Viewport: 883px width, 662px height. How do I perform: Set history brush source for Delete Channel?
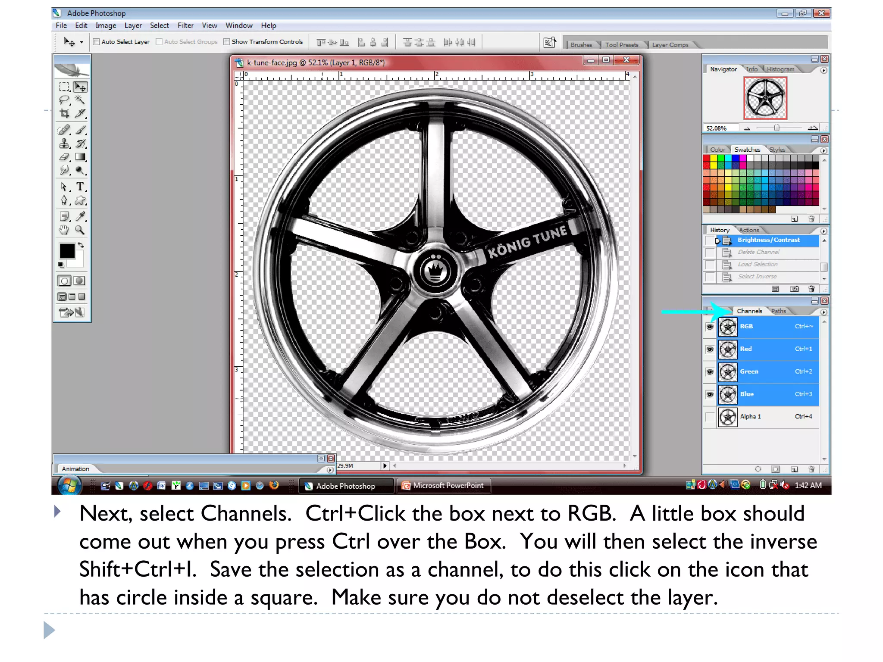pyautogui.click(x=710, y=252)
